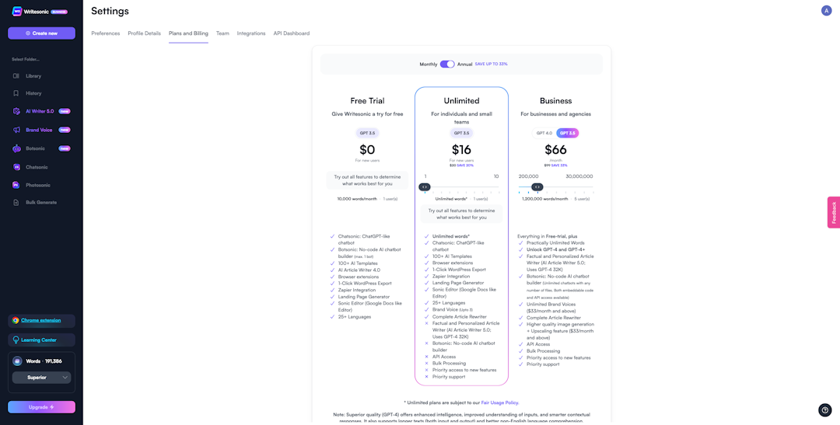The width and height of the screenshot is (840, 425).
Task: Click 'Brand Voice (Upto 3)' feature
Action: pos(453,309)
